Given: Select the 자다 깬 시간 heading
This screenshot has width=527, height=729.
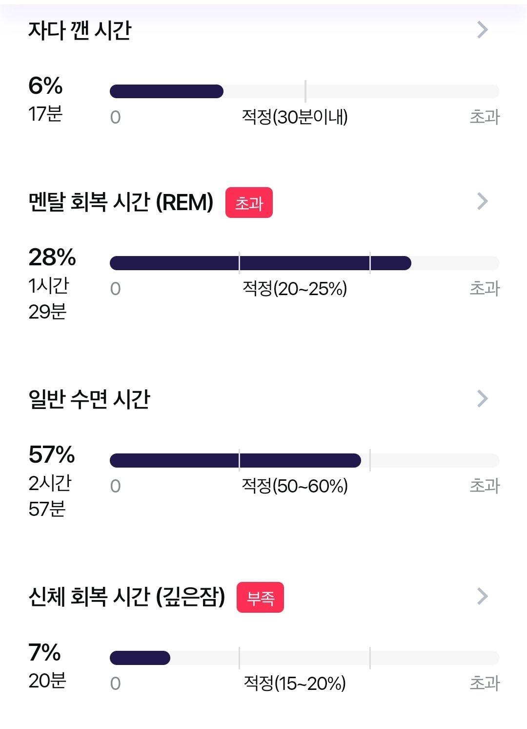Looking at the screenshot, I should point(80,30).
